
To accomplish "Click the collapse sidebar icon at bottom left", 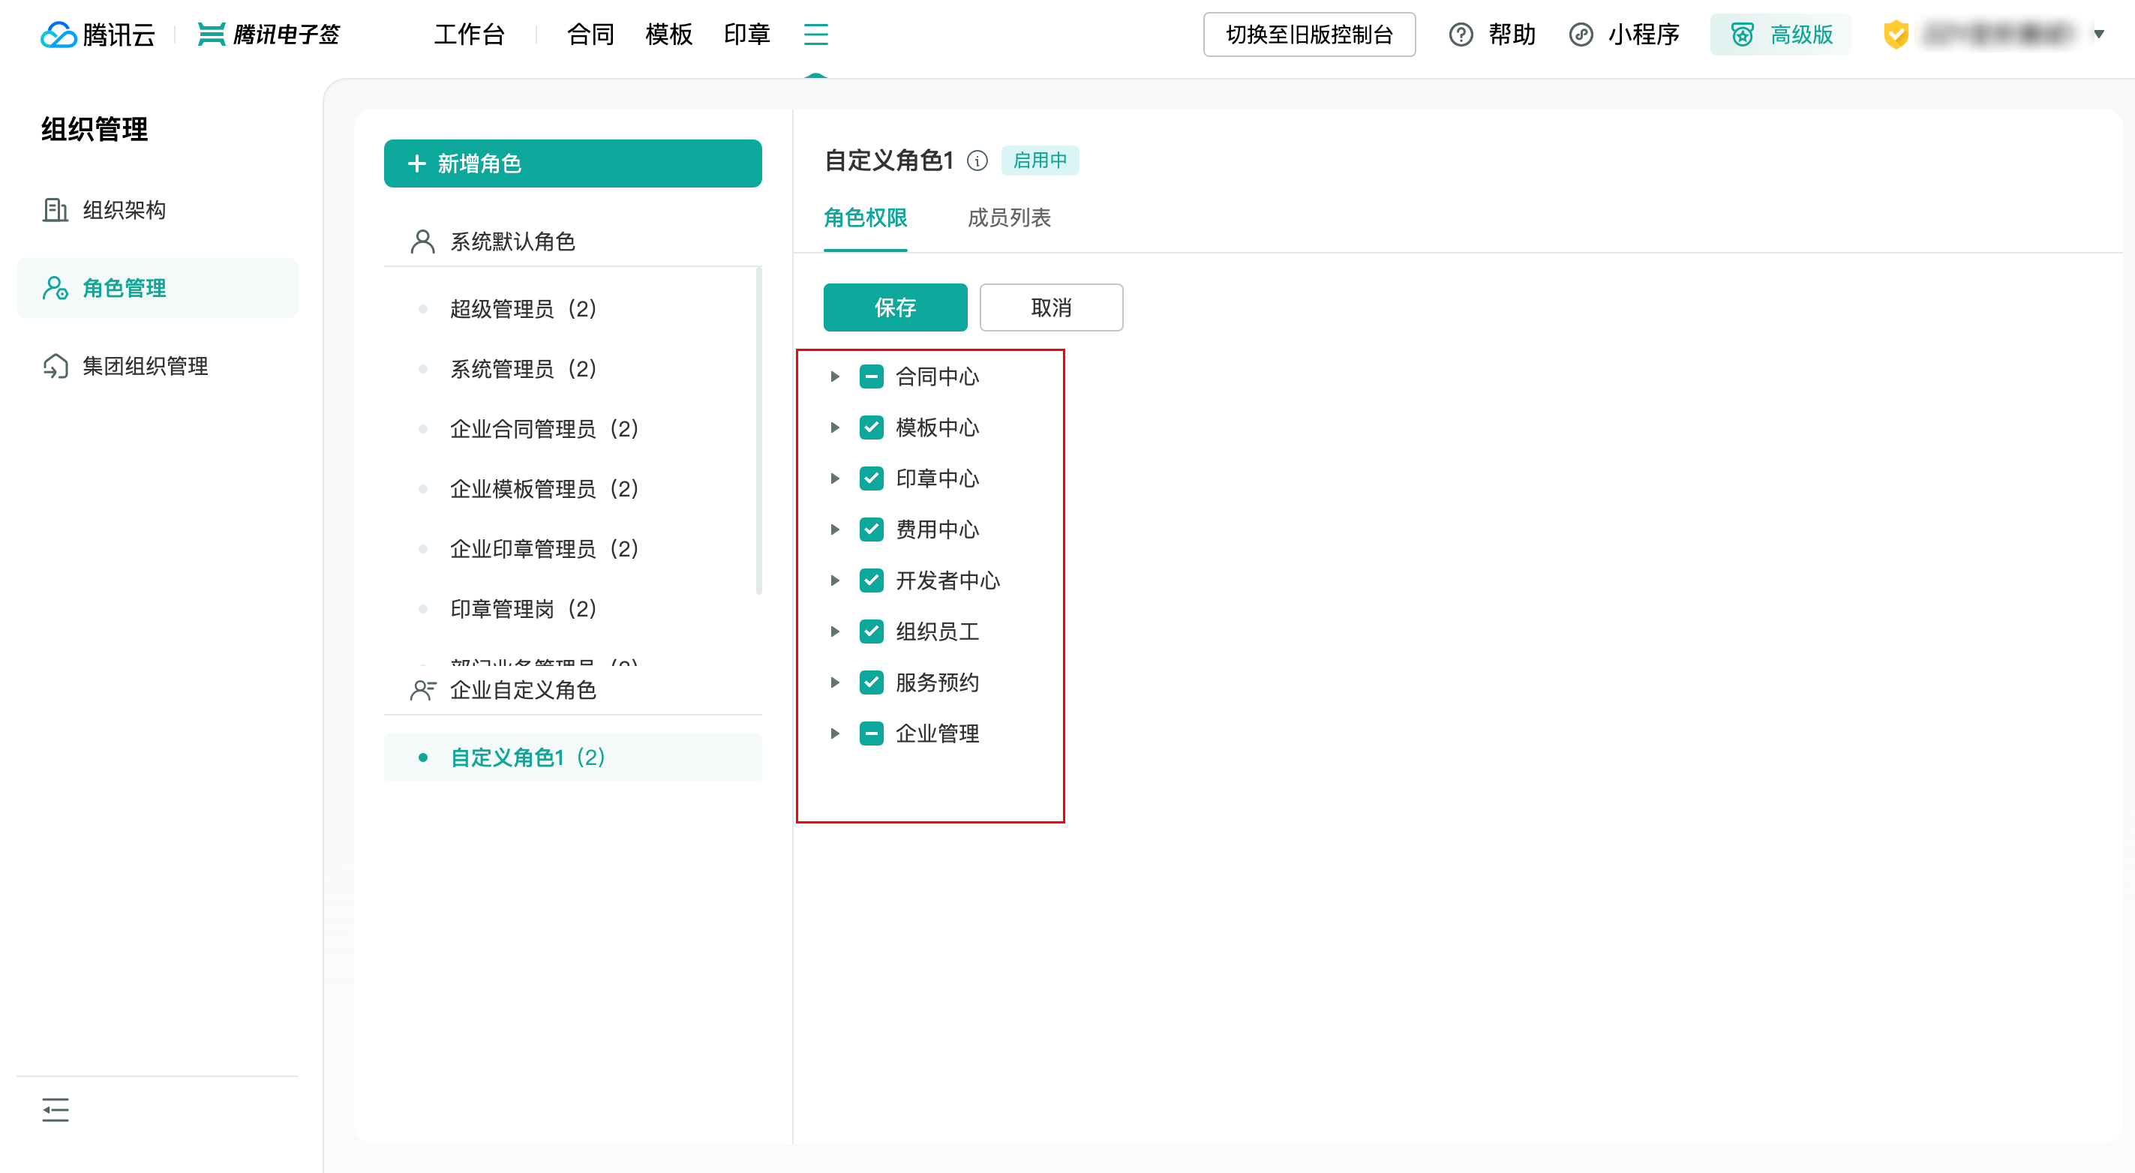I will click(x=56, y=1109).
